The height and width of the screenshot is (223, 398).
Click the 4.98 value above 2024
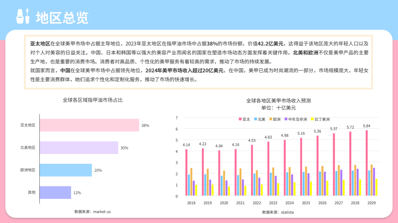284,136
